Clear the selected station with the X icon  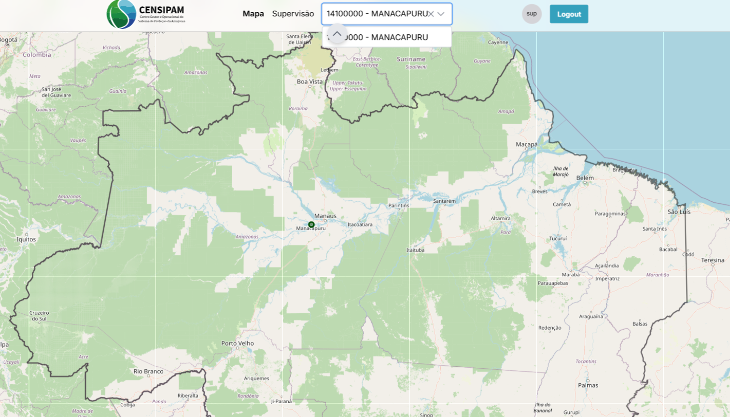(431, 14)
